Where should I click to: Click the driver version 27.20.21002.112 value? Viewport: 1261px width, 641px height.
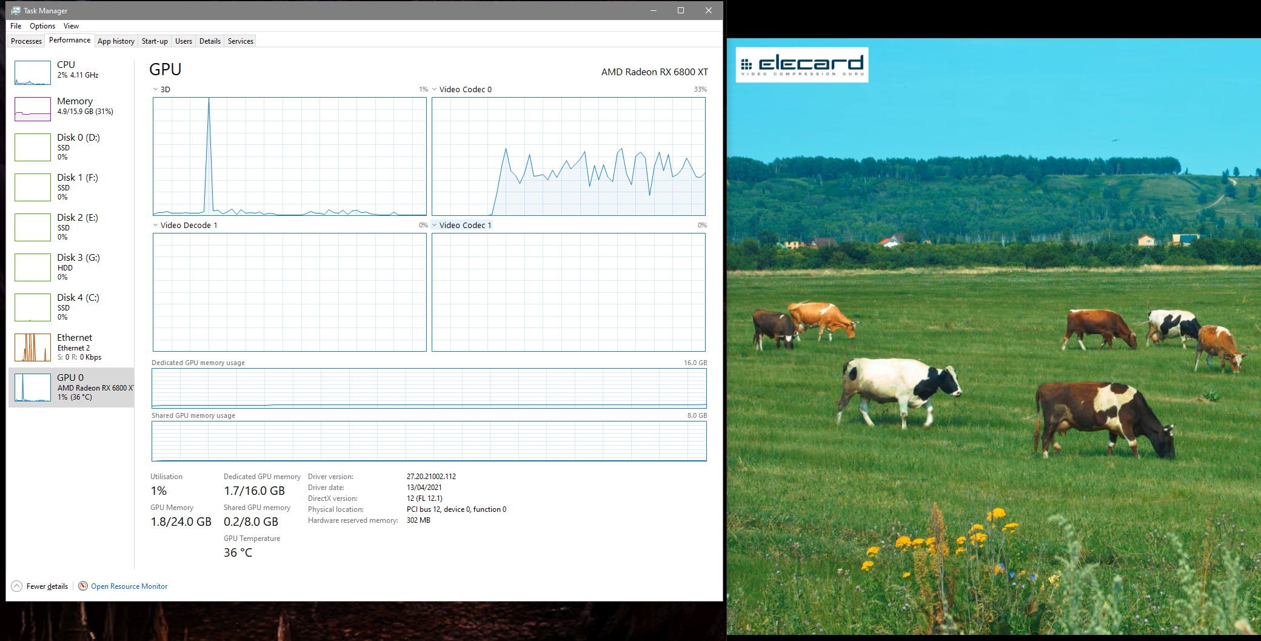point(431,477)
